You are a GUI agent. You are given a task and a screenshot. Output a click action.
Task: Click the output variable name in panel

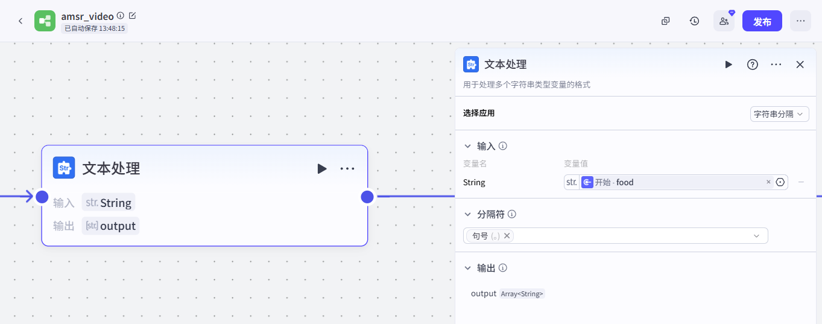click(484, 293)
